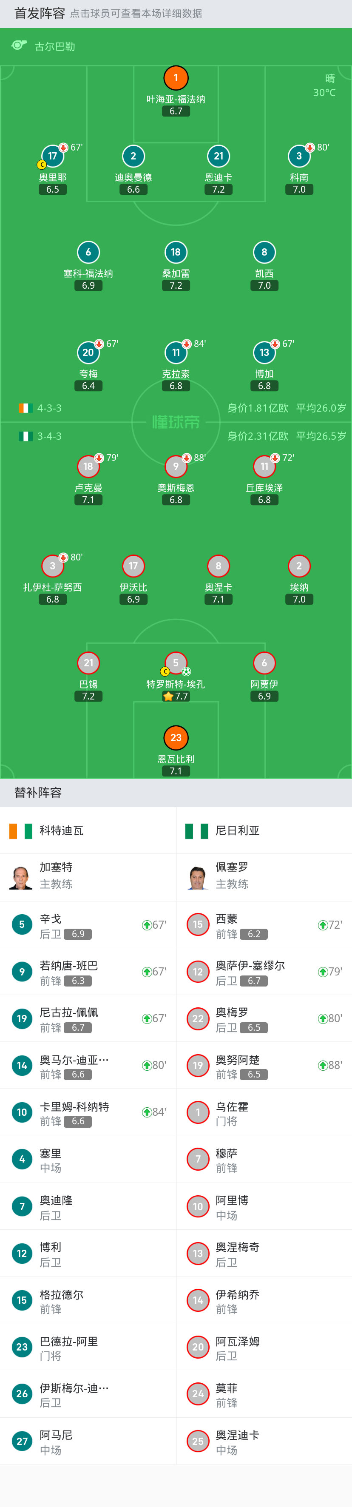This screenshot has height=1507, width=352.
Task: Select number 20 夸梅 on pitch
Action: coord(88,352)
